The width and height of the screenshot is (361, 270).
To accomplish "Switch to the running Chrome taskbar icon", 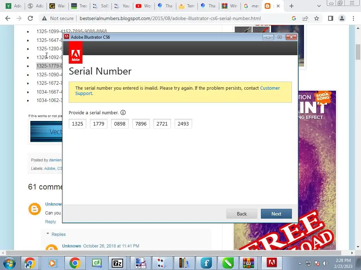I will 75,263.
